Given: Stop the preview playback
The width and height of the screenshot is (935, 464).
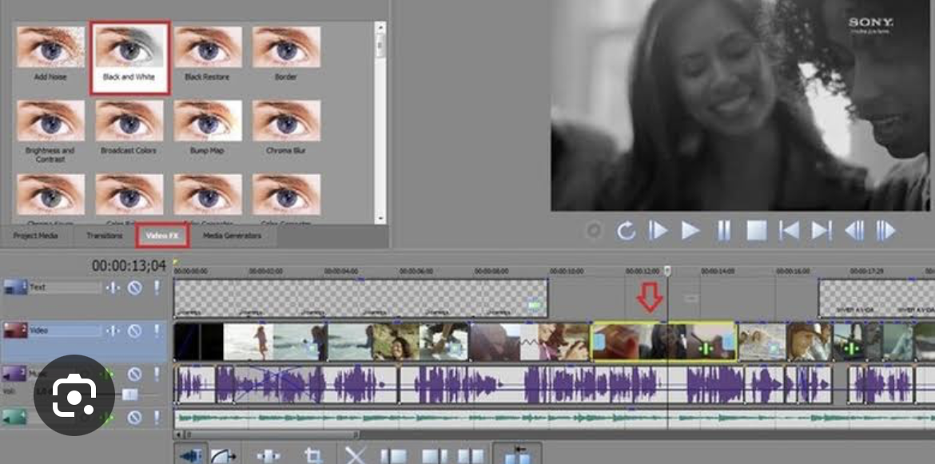Looking at the screenshot, I should point(756,231).
